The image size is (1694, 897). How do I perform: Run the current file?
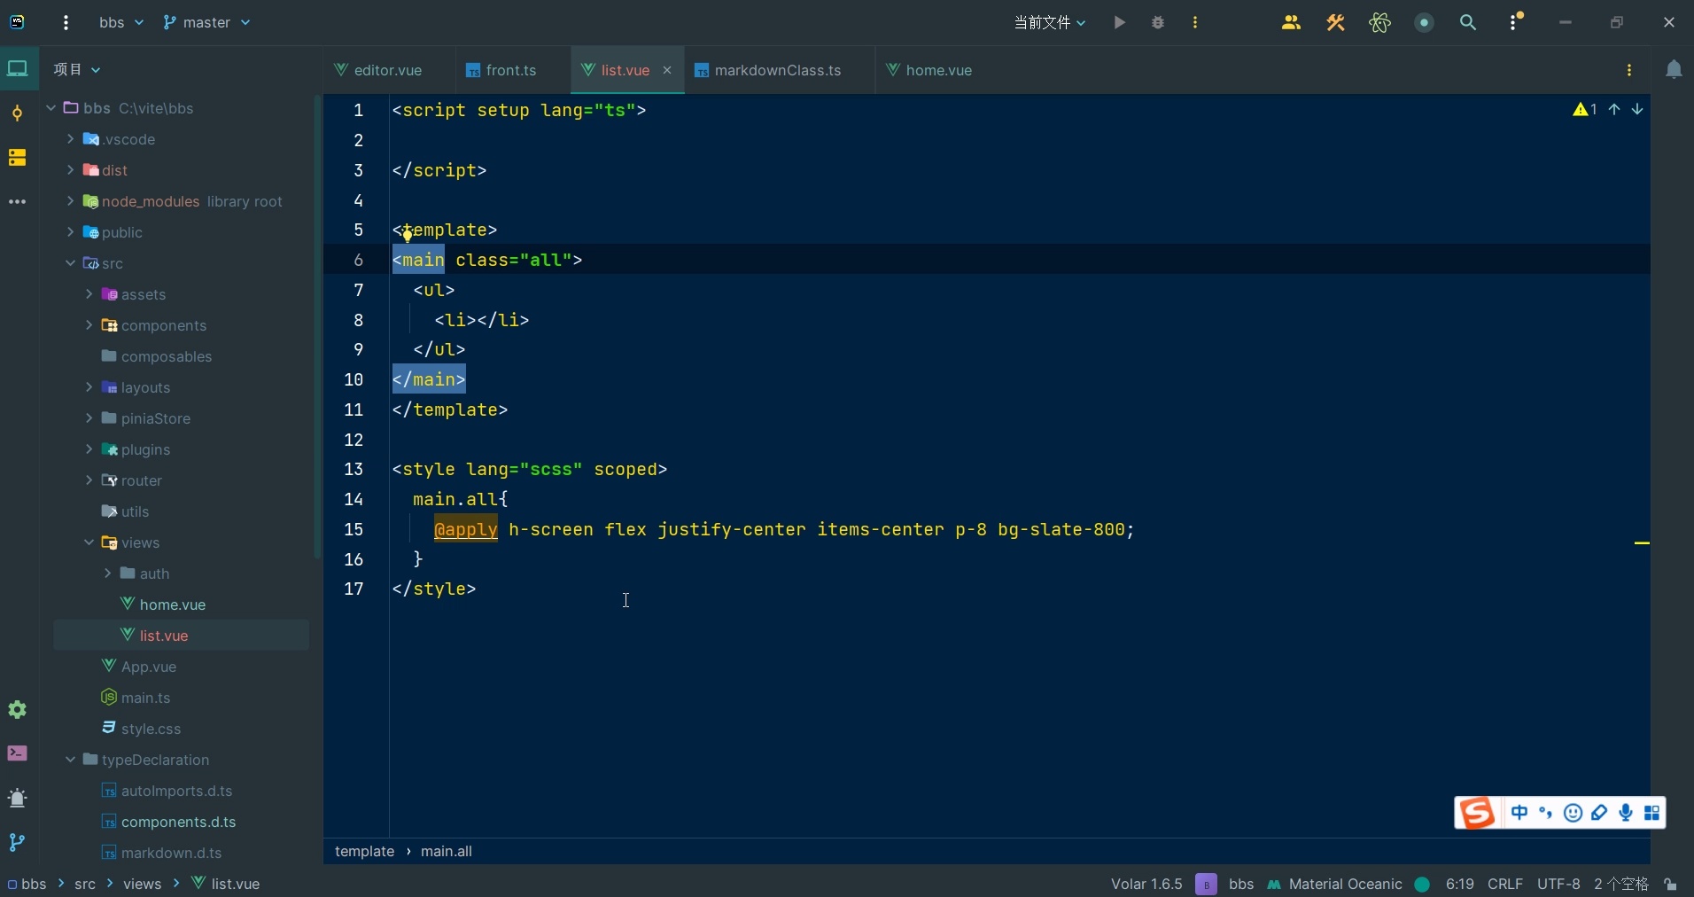(1118, 22)
